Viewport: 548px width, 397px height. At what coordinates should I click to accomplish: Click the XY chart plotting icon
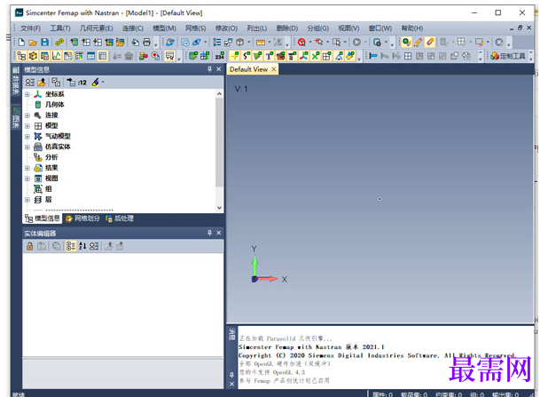pos(56,56)
